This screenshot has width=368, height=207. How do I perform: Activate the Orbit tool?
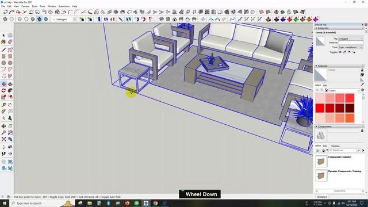coord(3,126)
